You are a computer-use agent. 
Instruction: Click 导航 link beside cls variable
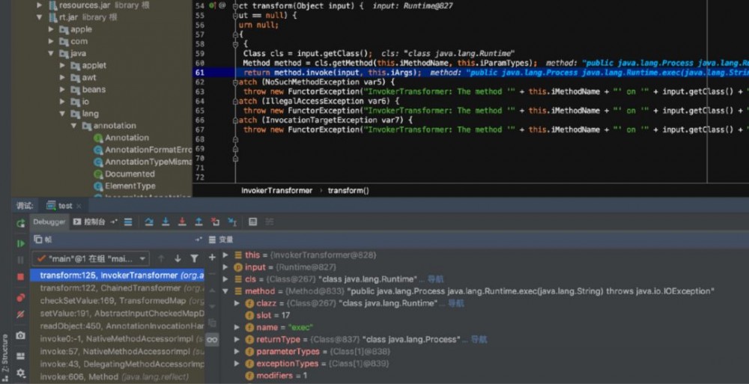coord(436,279)
